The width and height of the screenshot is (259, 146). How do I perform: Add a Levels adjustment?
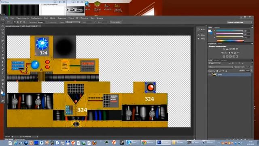227,49
